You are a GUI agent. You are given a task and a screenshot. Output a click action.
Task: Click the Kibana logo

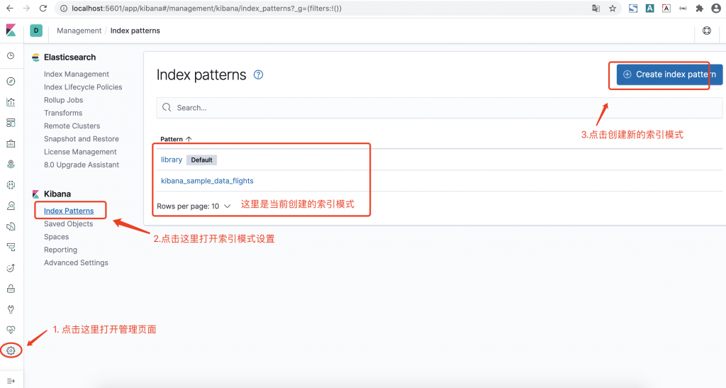point(11,31)
